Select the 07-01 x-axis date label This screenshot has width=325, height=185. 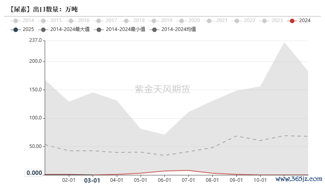(188, 181)
